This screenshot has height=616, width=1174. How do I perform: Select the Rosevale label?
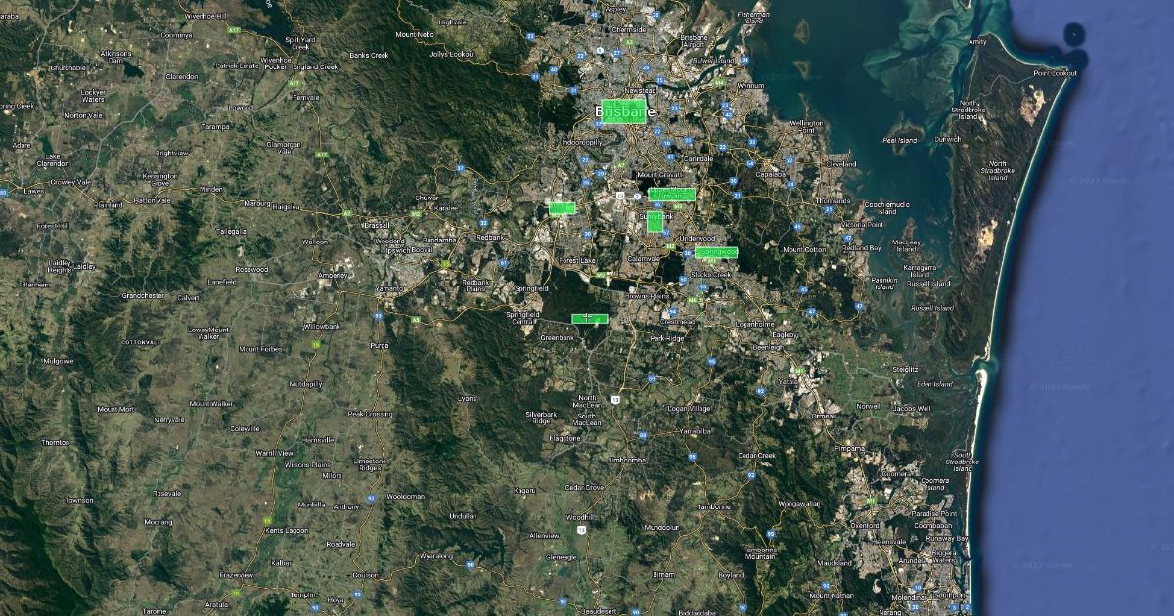coord(167,493)
